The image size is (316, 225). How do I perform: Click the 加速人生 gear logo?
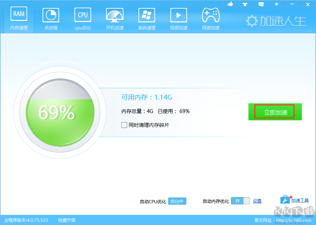coord(252,21)
